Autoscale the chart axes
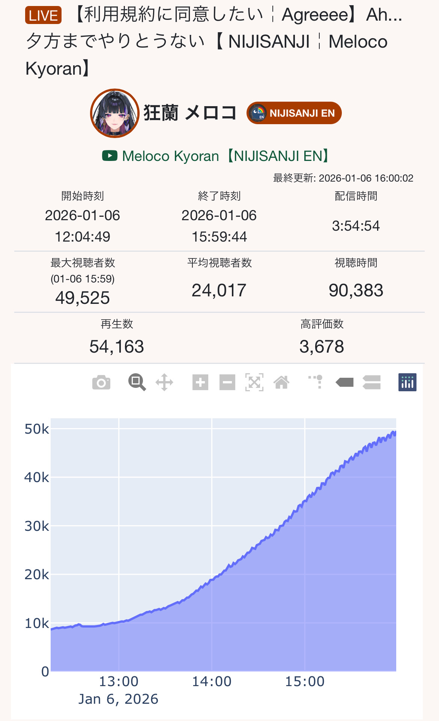The height and width of the screenshot is (721, 439). coord(254,383)
